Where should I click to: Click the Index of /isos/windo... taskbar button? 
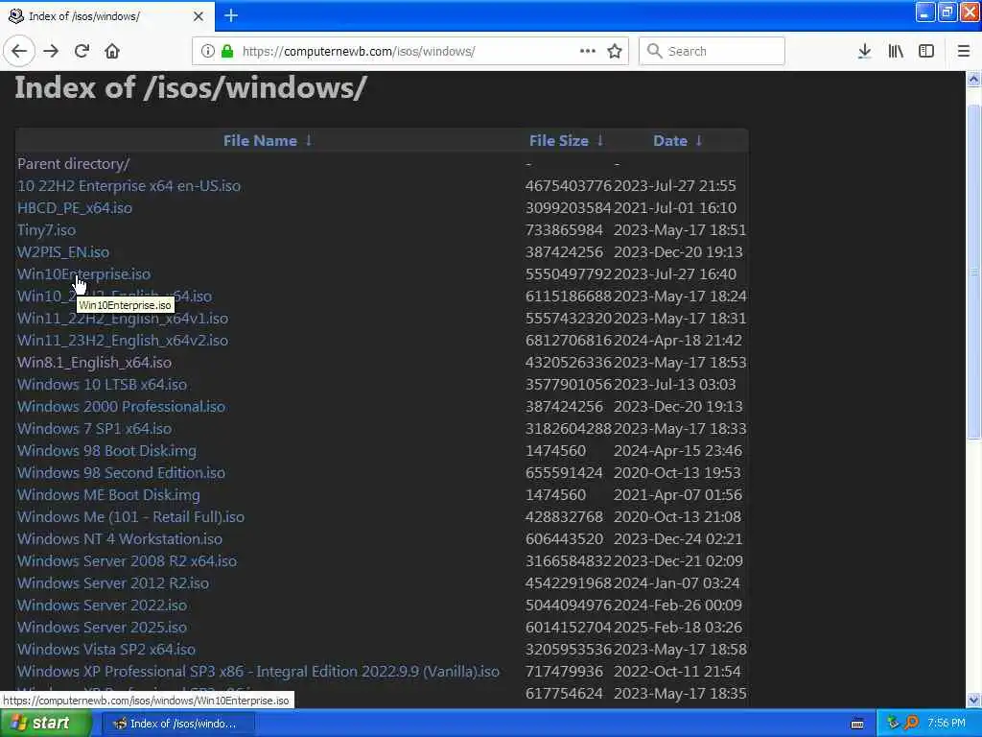pyautogui.click(x=177, y=724)
